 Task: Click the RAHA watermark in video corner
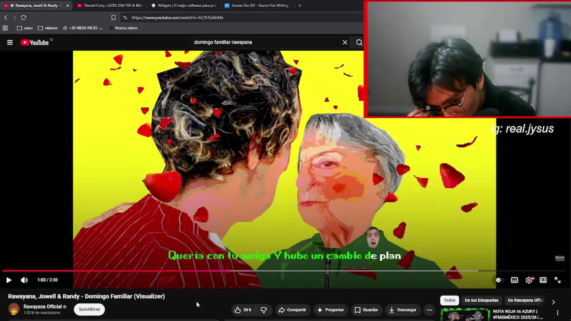[x=559, y=258]
